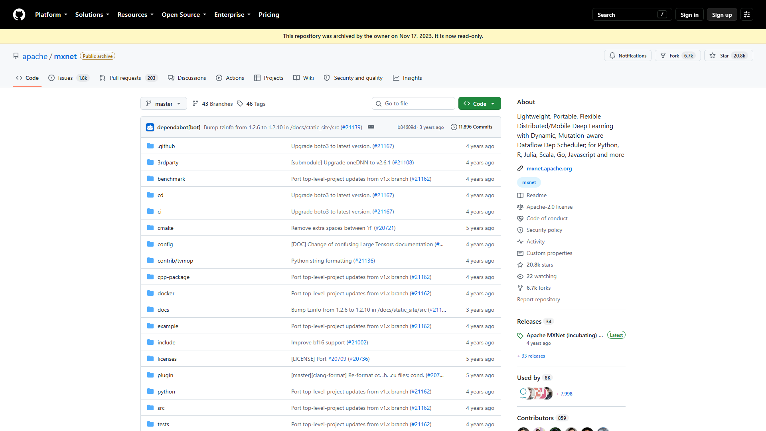This screenshot has width=766, height=431.
Task: Switch to the Pull requests tab
Action: 128,78
